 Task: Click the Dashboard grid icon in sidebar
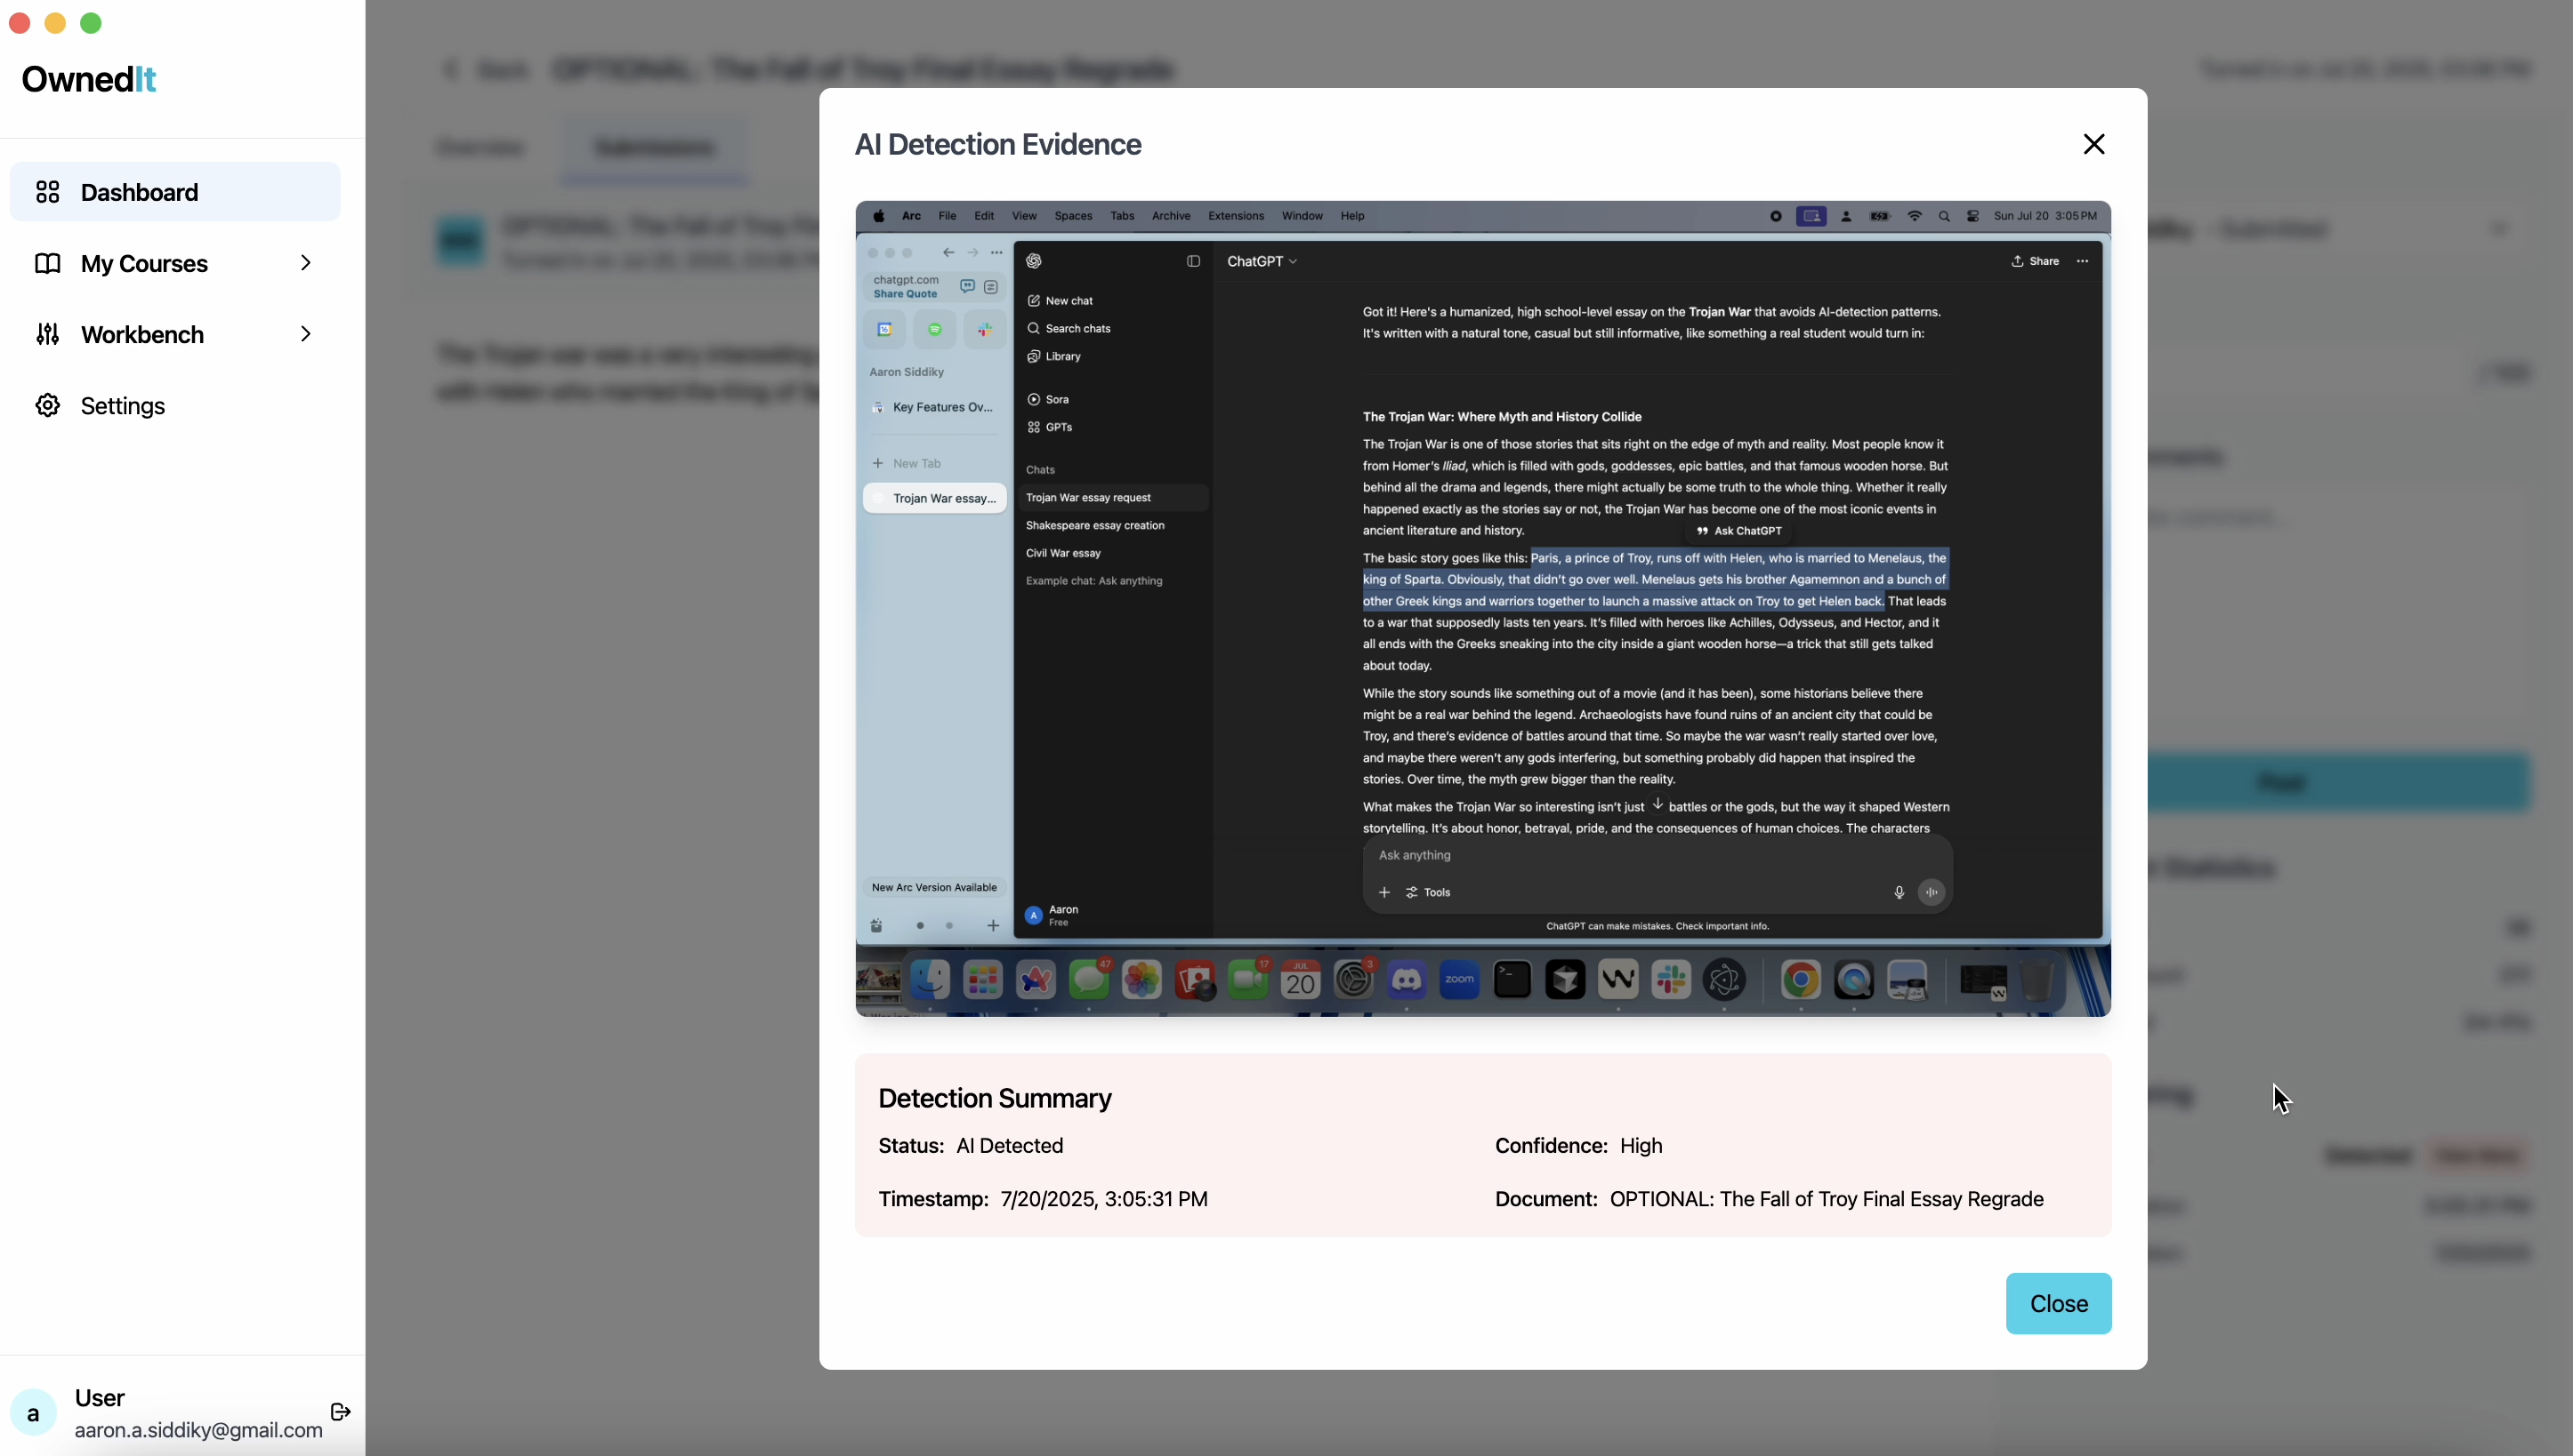pos(47,192)
